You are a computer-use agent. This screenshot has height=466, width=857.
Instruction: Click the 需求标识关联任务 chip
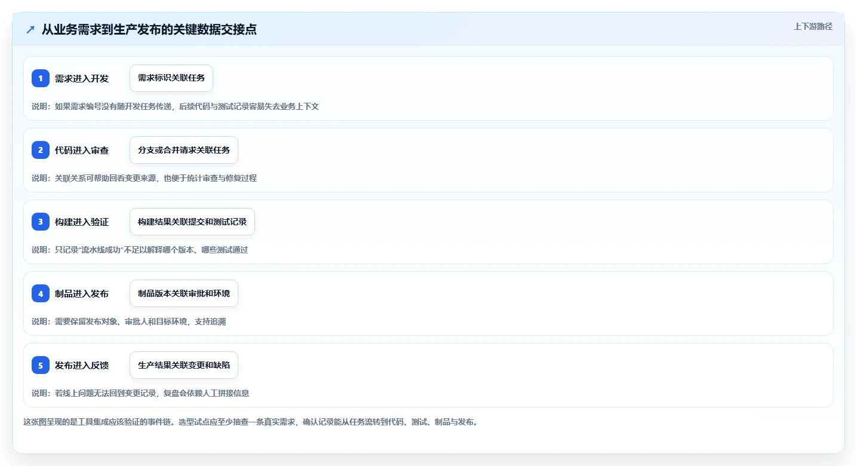171,78
